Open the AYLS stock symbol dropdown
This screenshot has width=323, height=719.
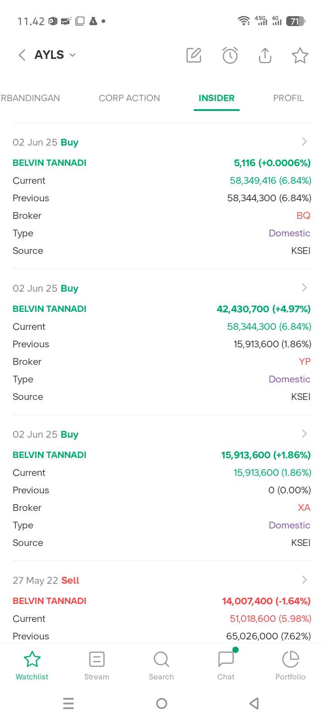[x=55, y=55]
